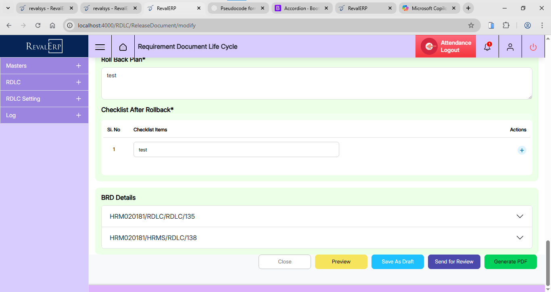Click the checklist item text field
The width and height of the screenshot is (551, 292).
(236, 149)
